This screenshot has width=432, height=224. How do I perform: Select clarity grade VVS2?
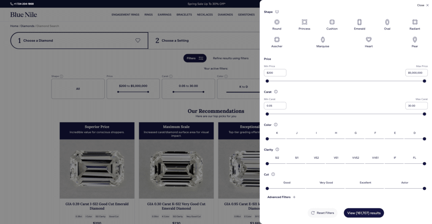(355, 158)
